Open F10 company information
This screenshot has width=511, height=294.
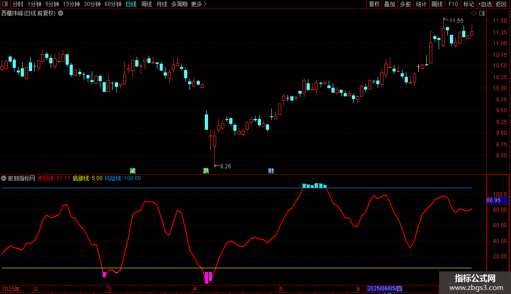(453, 4)
